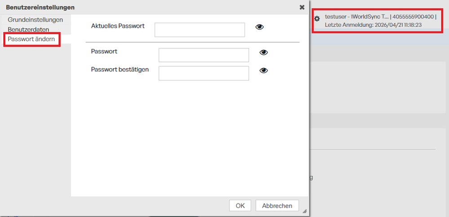The image size is (449, 217).
Task: Cancel using the Abbrechen button
Action: point(277,206)
